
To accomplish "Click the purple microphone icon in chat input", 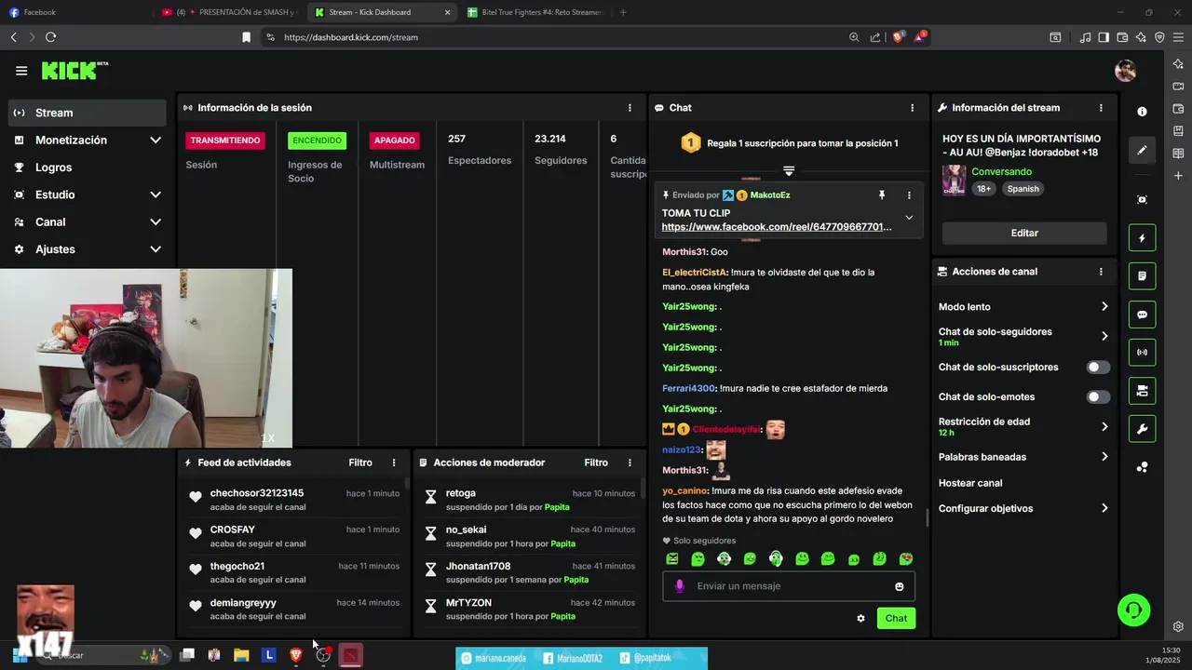I will click(680, 586).
